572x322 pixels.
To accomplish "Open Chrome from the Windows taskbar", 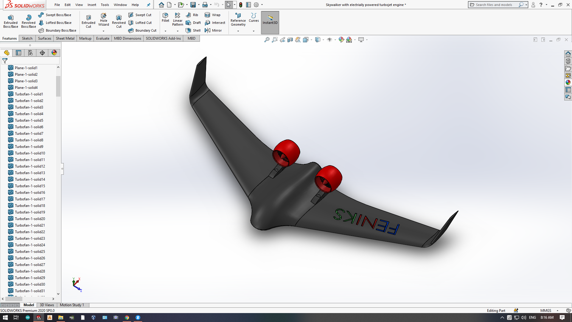I will point(127,318).
